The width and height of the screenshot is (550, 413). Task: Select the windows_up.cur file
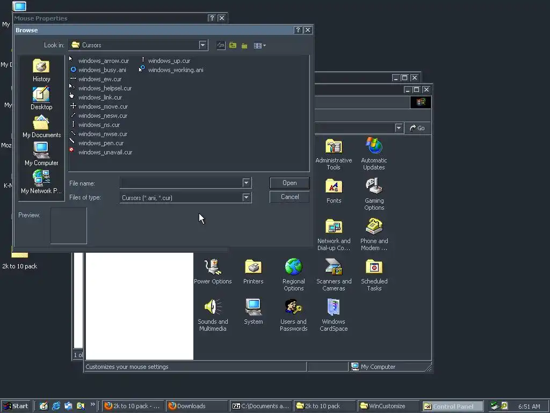tap(165, 61)
